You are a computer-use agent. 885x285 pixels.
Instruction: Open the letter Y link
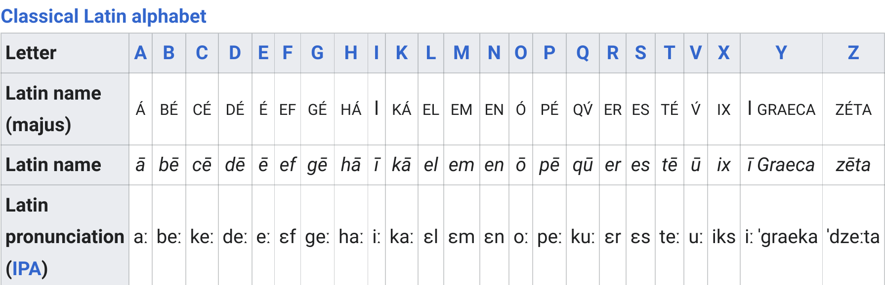point(781,53)
